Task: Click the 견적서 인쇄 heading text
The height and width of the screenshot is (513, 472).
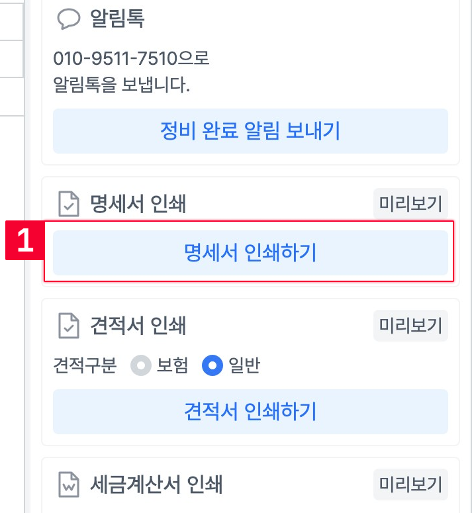Action: (138, 326)
